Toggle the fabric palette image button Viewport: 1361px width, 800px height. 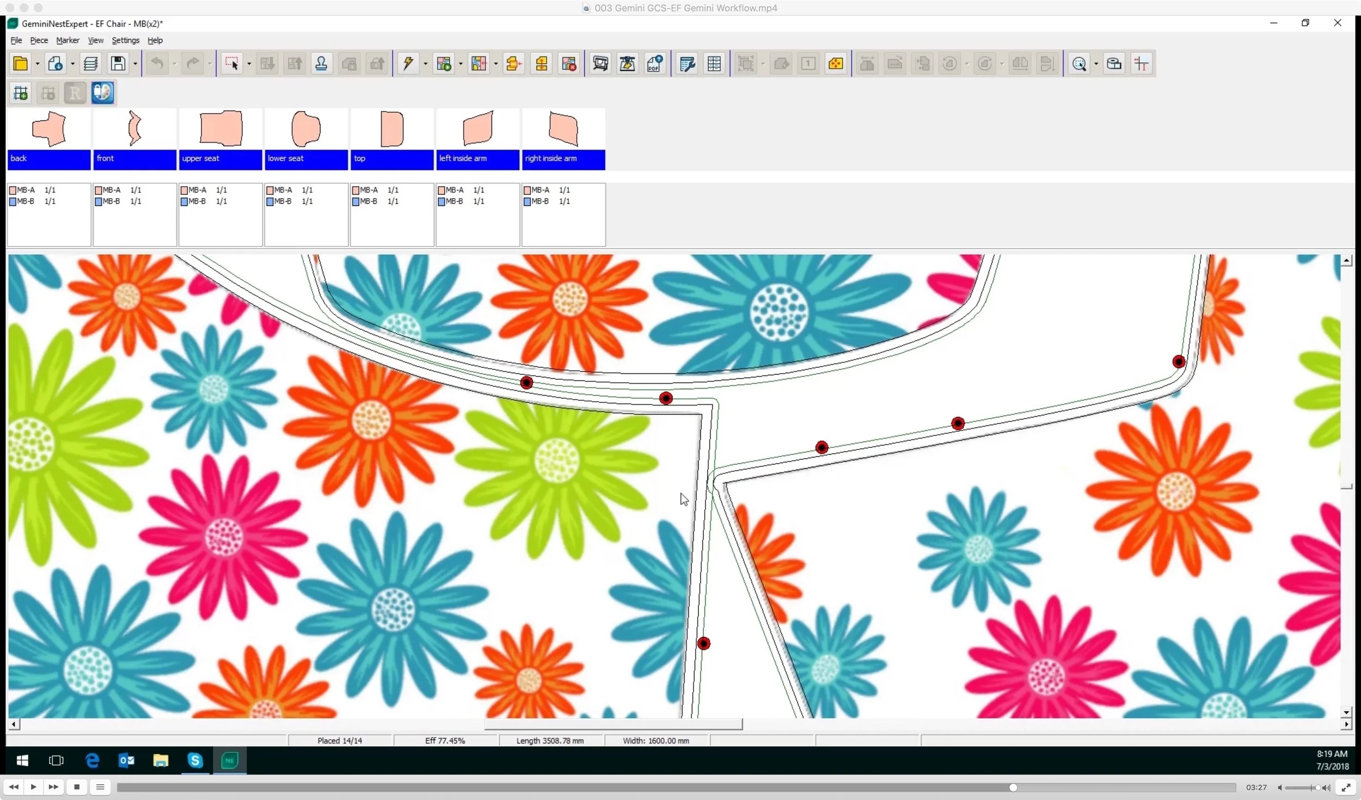tap(102, 93)
